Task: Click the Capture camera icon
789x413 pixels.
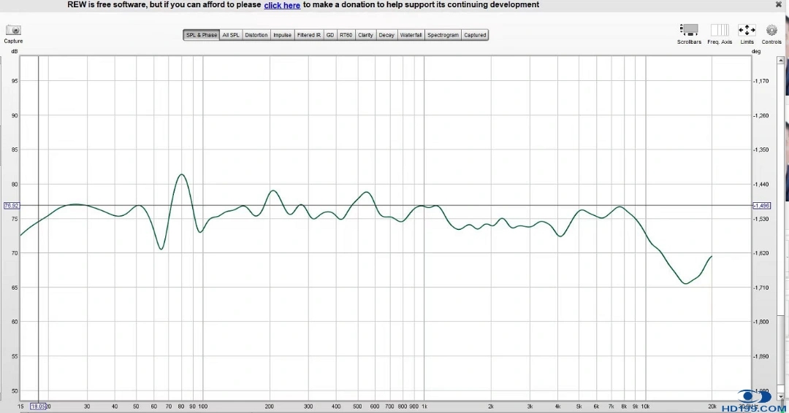Action: 13,31
